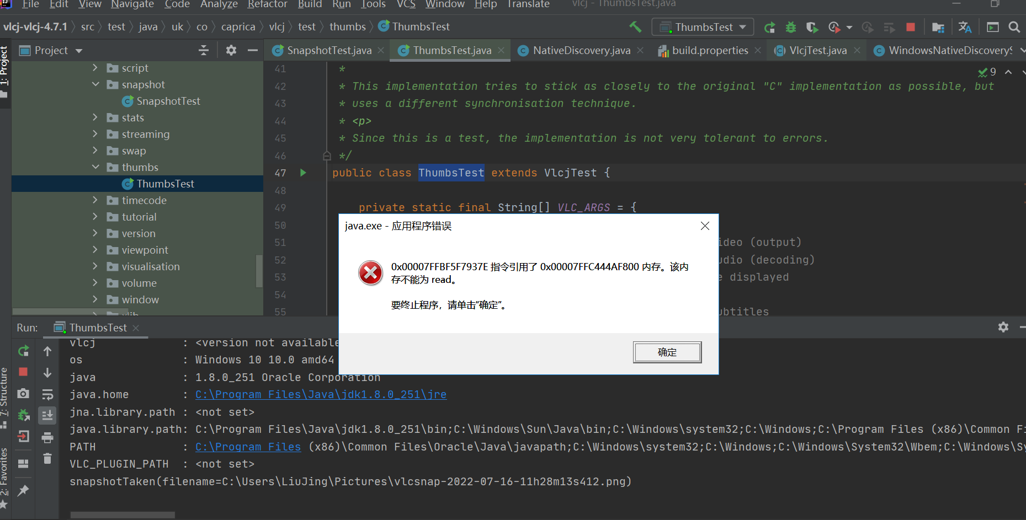The height and width of the screenshot is (520, 1026).
Task: Run ThumbsTest with Coverage icon
Action: (x=812, y=26)
